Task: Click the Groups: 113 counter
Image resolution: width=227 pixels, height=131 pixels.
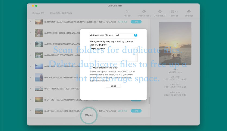Action: (x=38, y=13)
